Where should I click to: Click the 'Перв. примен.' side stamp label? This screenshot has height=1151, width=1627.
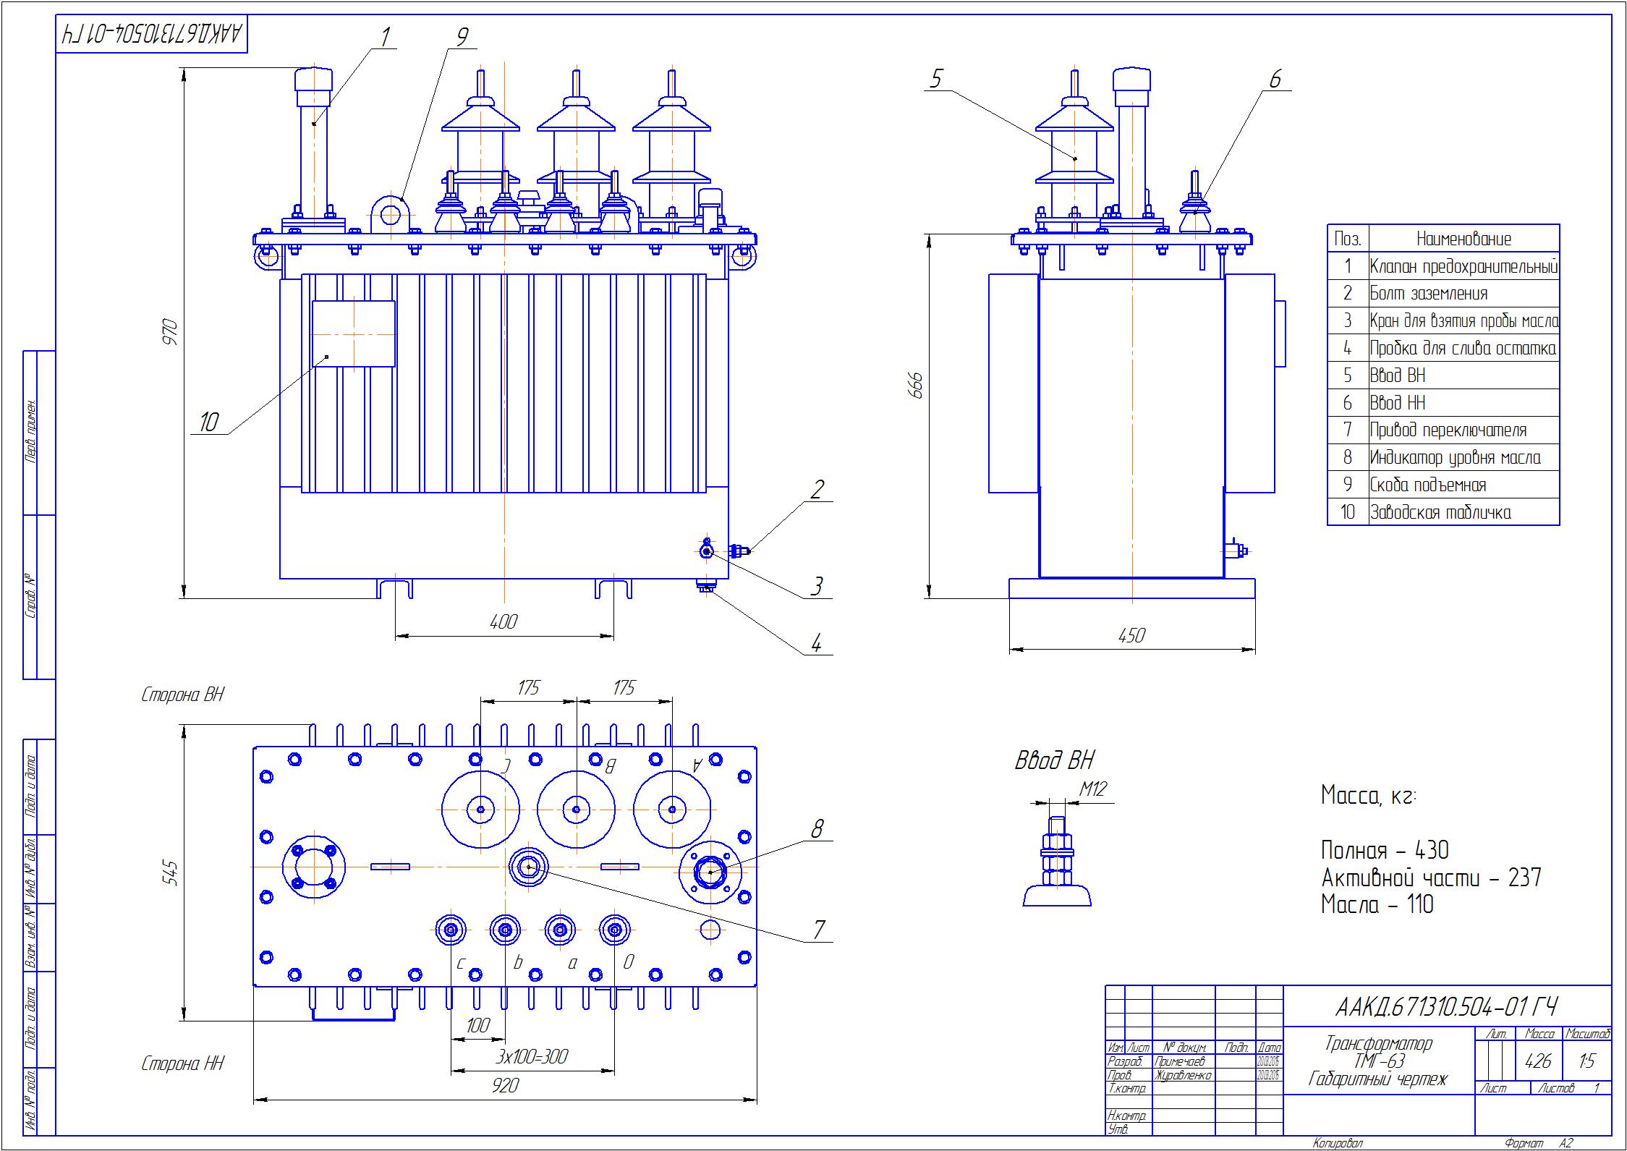(32, 431)
